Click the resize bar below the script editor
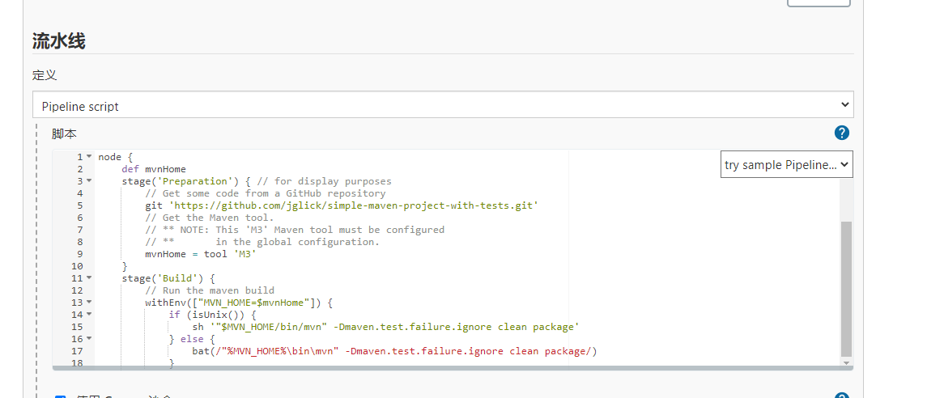The image size is (944, 398). click(453, 368)
